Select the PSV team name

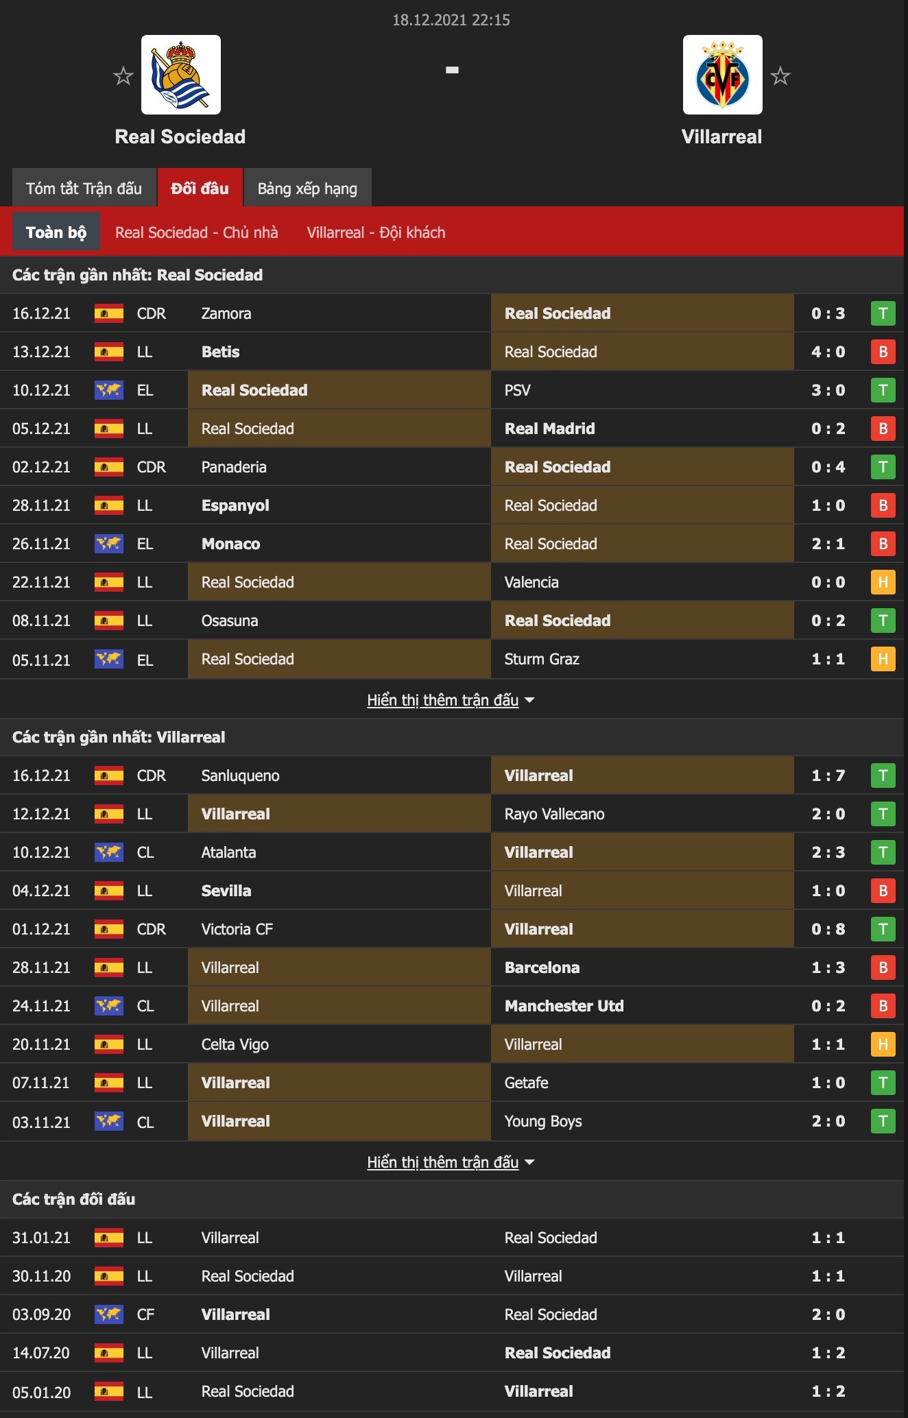518,390
